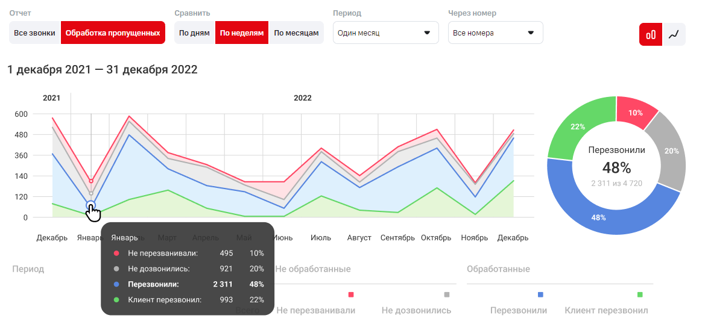The image size is (705, 324).
Task: Select Обработка пропущенных report toggle
Action: click(113, 33)
